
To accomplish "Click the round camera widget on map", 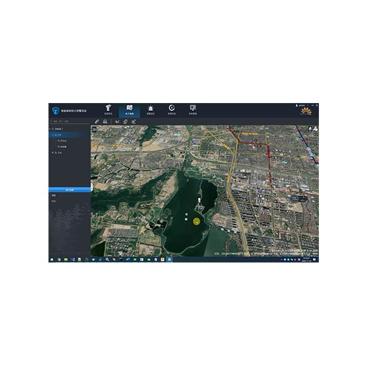I will tap(295, 198).
